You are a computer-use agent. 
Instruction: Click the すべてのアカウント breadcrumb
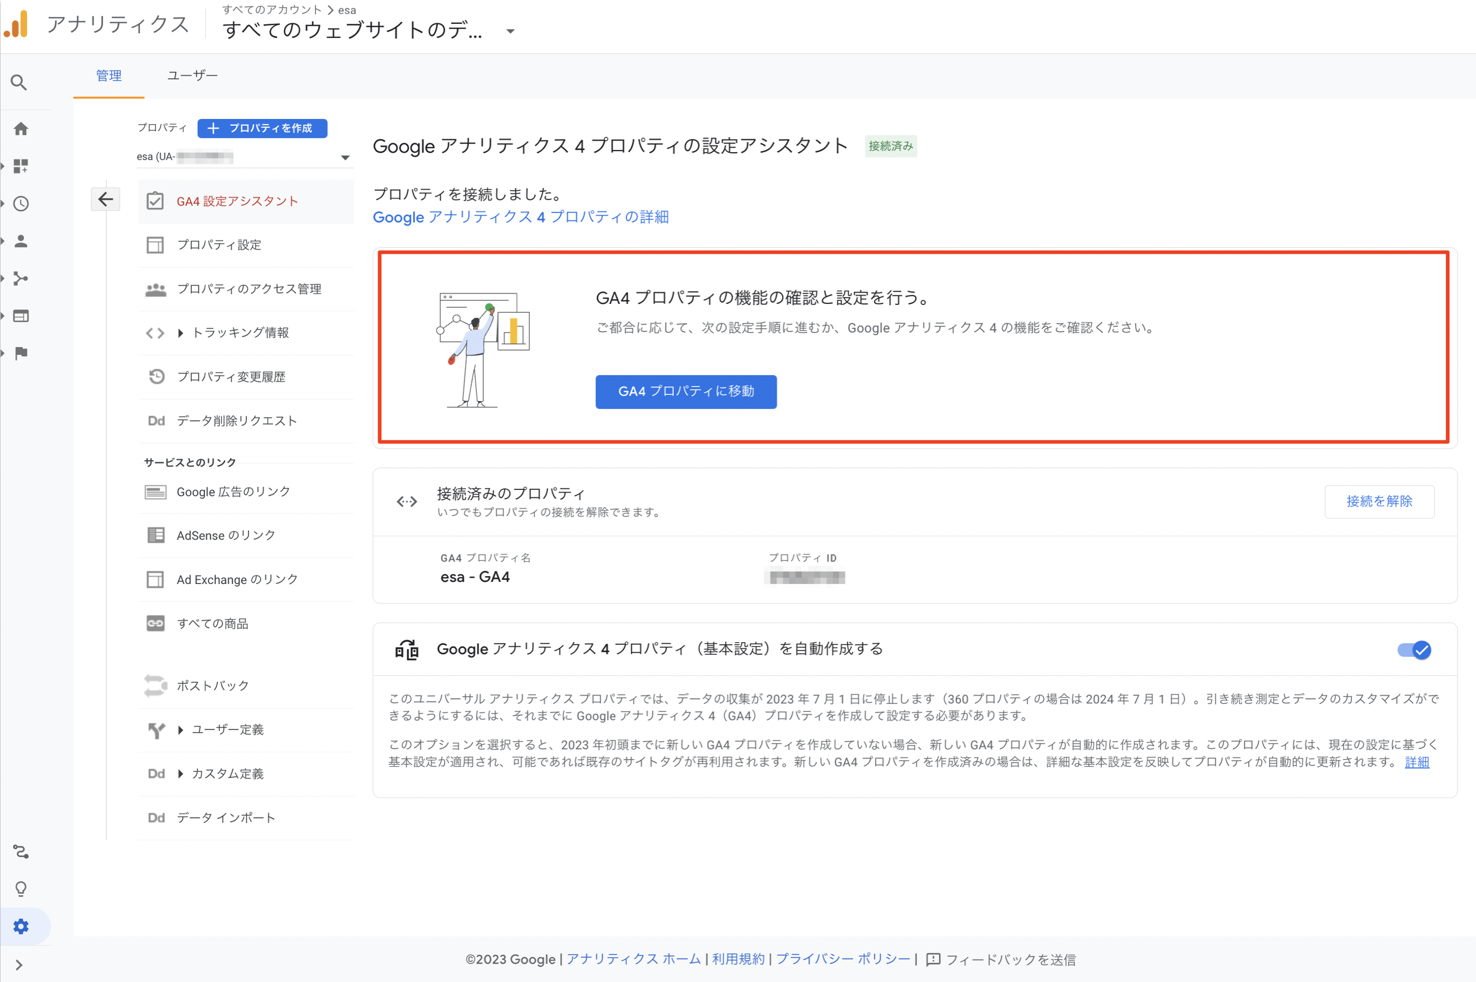point(271,10)
